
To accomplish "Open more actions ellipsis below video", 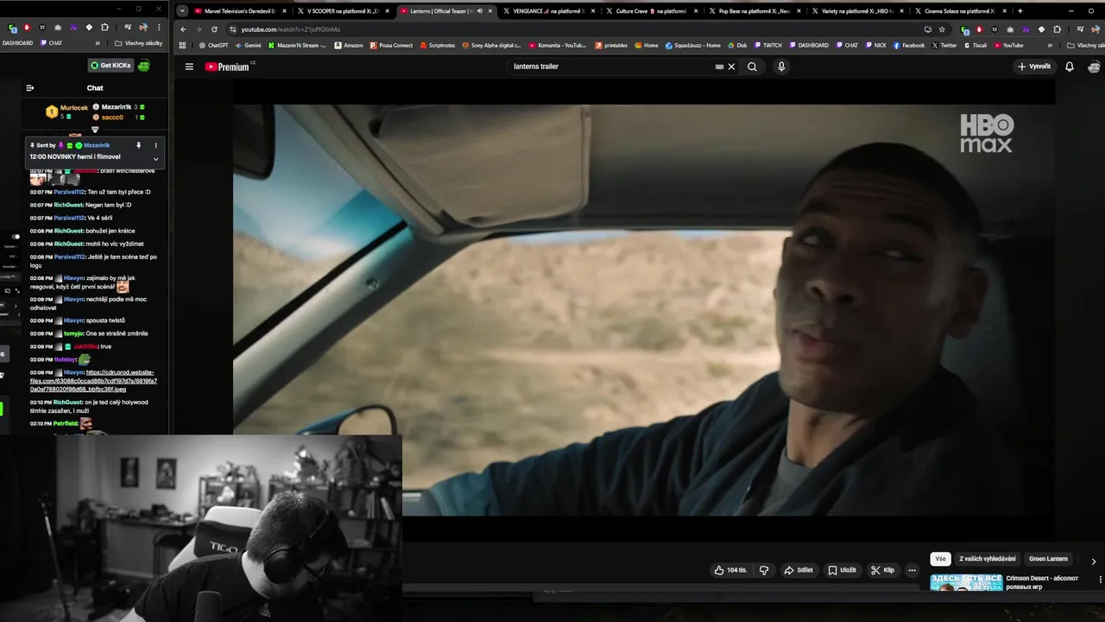I will (x=912, y=570).
